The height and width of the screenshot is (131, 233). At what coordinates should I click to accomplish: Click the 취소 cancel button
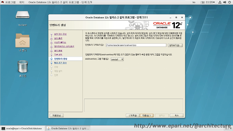pyautogui.click(x=177, y=115)
